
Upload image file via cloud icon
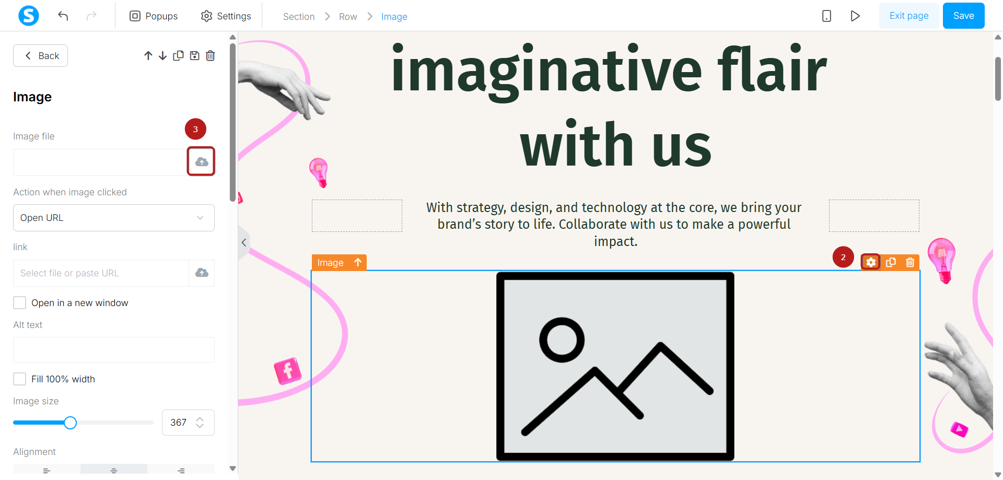click(202, 162)
